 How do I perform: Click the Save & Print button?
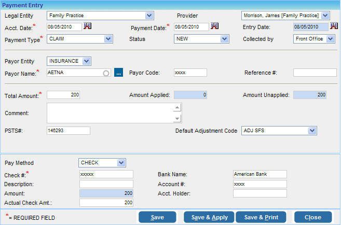coord(261,217)
